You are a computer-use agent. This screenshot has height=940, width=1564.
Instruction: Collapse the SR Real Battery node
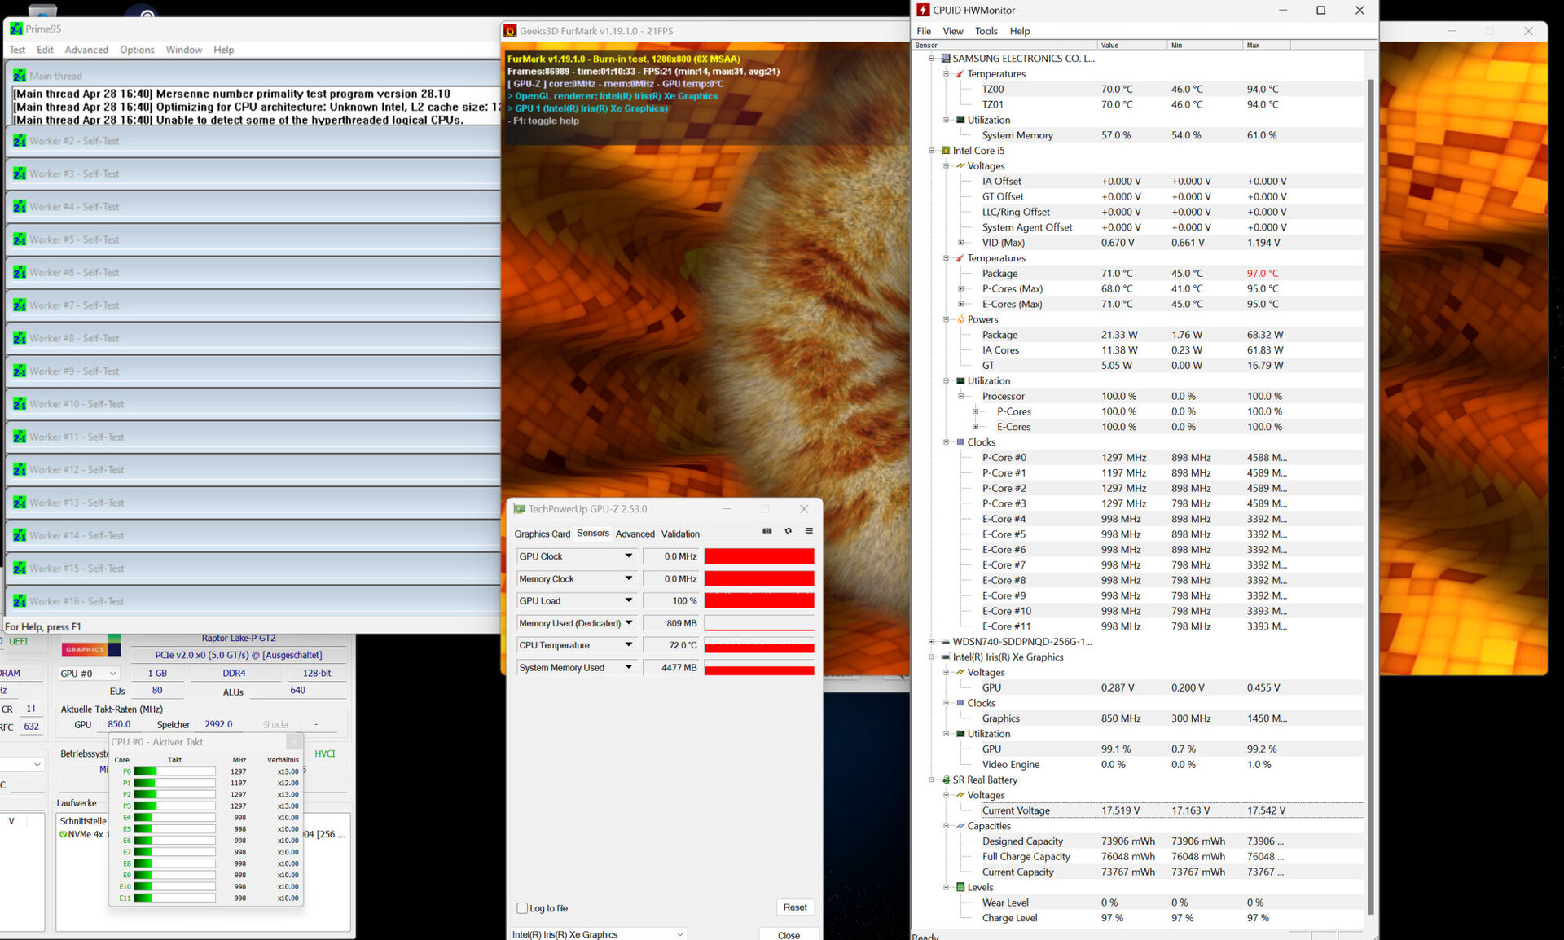click(931, 780)
